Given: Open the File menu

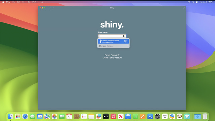Looking at the screenshot, I should (14, 2).
